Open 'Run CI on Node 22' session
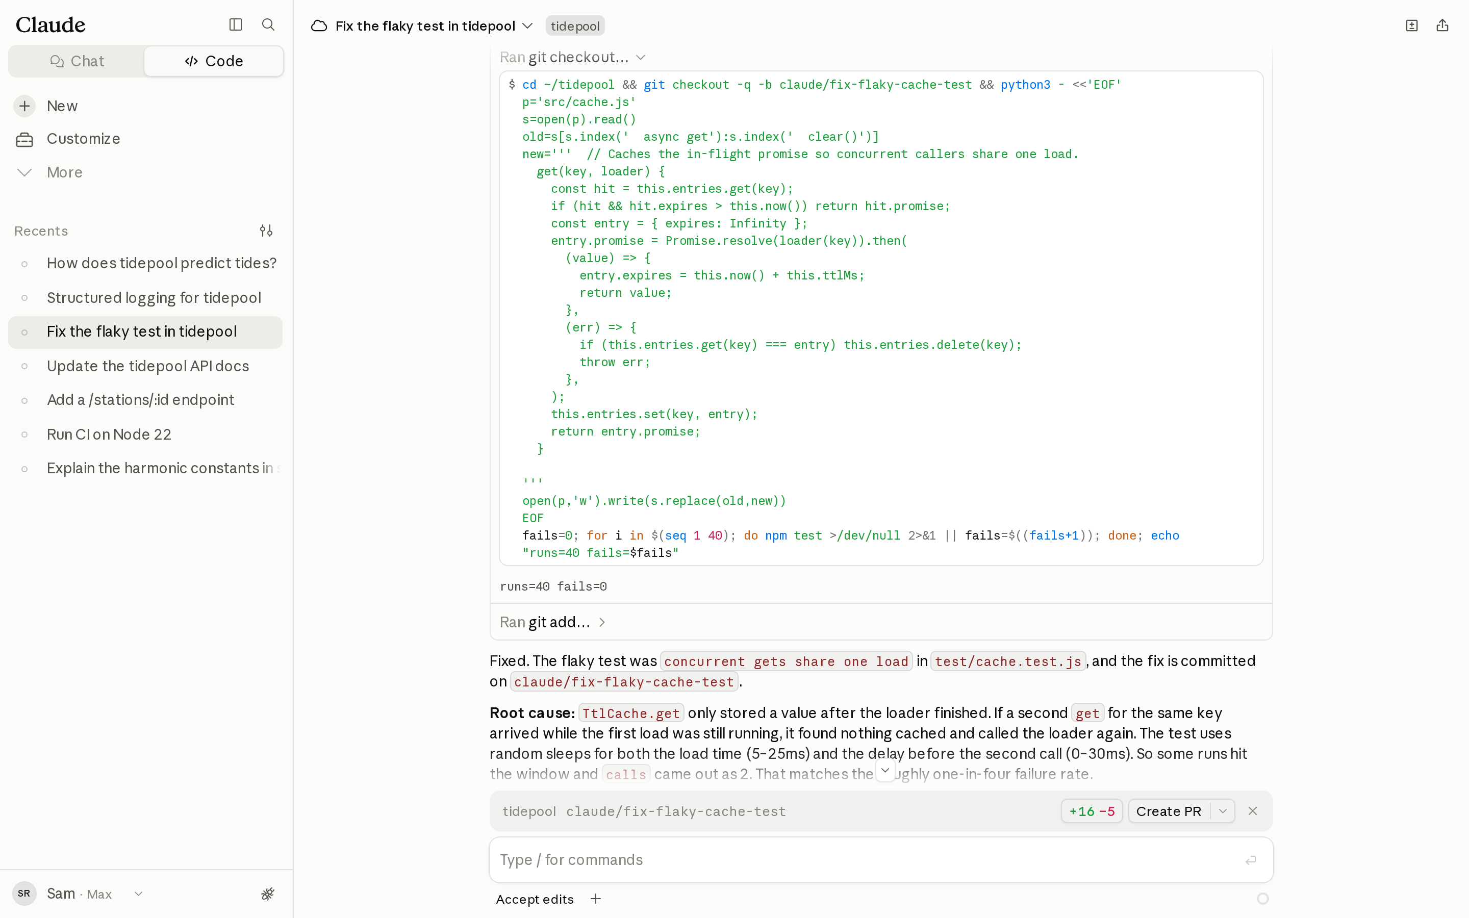The width and height of the screenshot is (1469, 918). (146, 435)
